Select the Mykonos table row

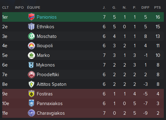point(83,65)
